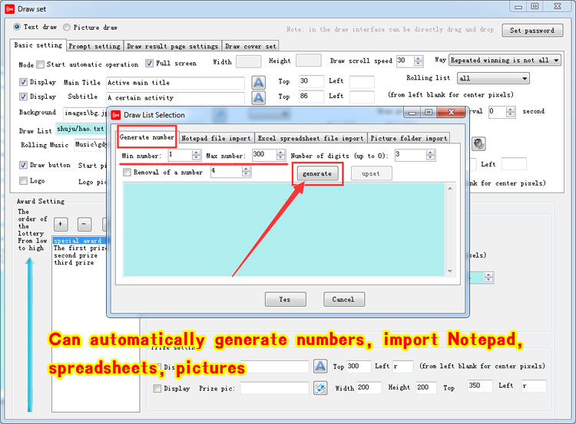Open font settings for the Main Title
Screen dimensions: 576x424
[259, 82]
